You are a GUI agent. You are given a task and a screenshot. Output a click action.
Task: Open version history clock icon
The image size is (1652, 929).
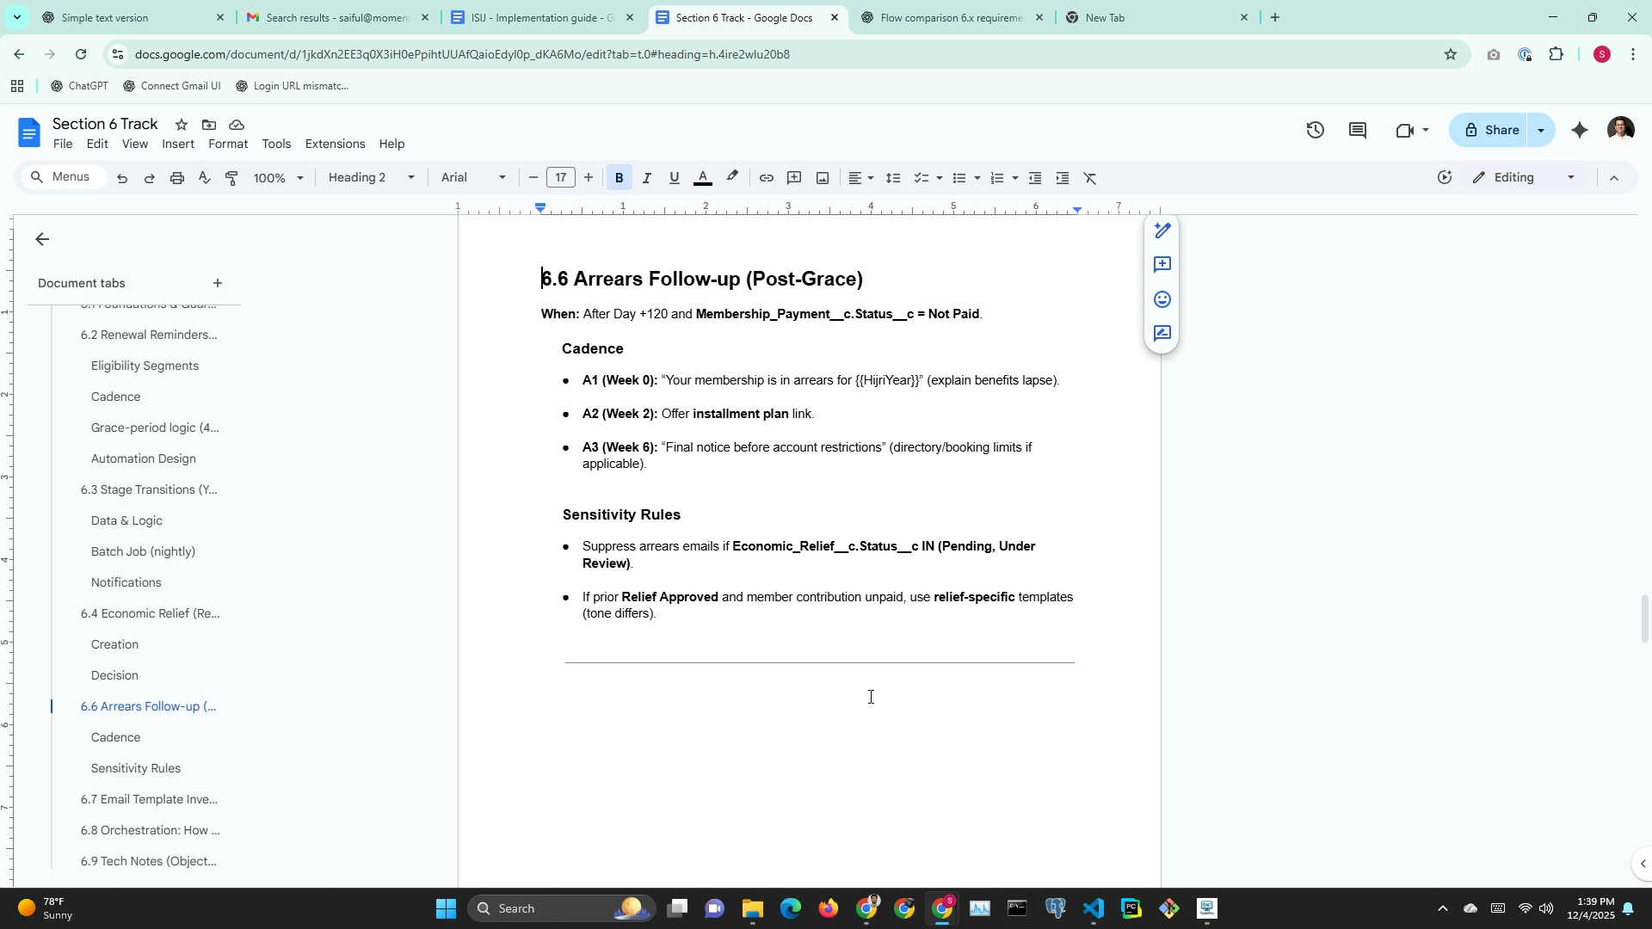1315,131
